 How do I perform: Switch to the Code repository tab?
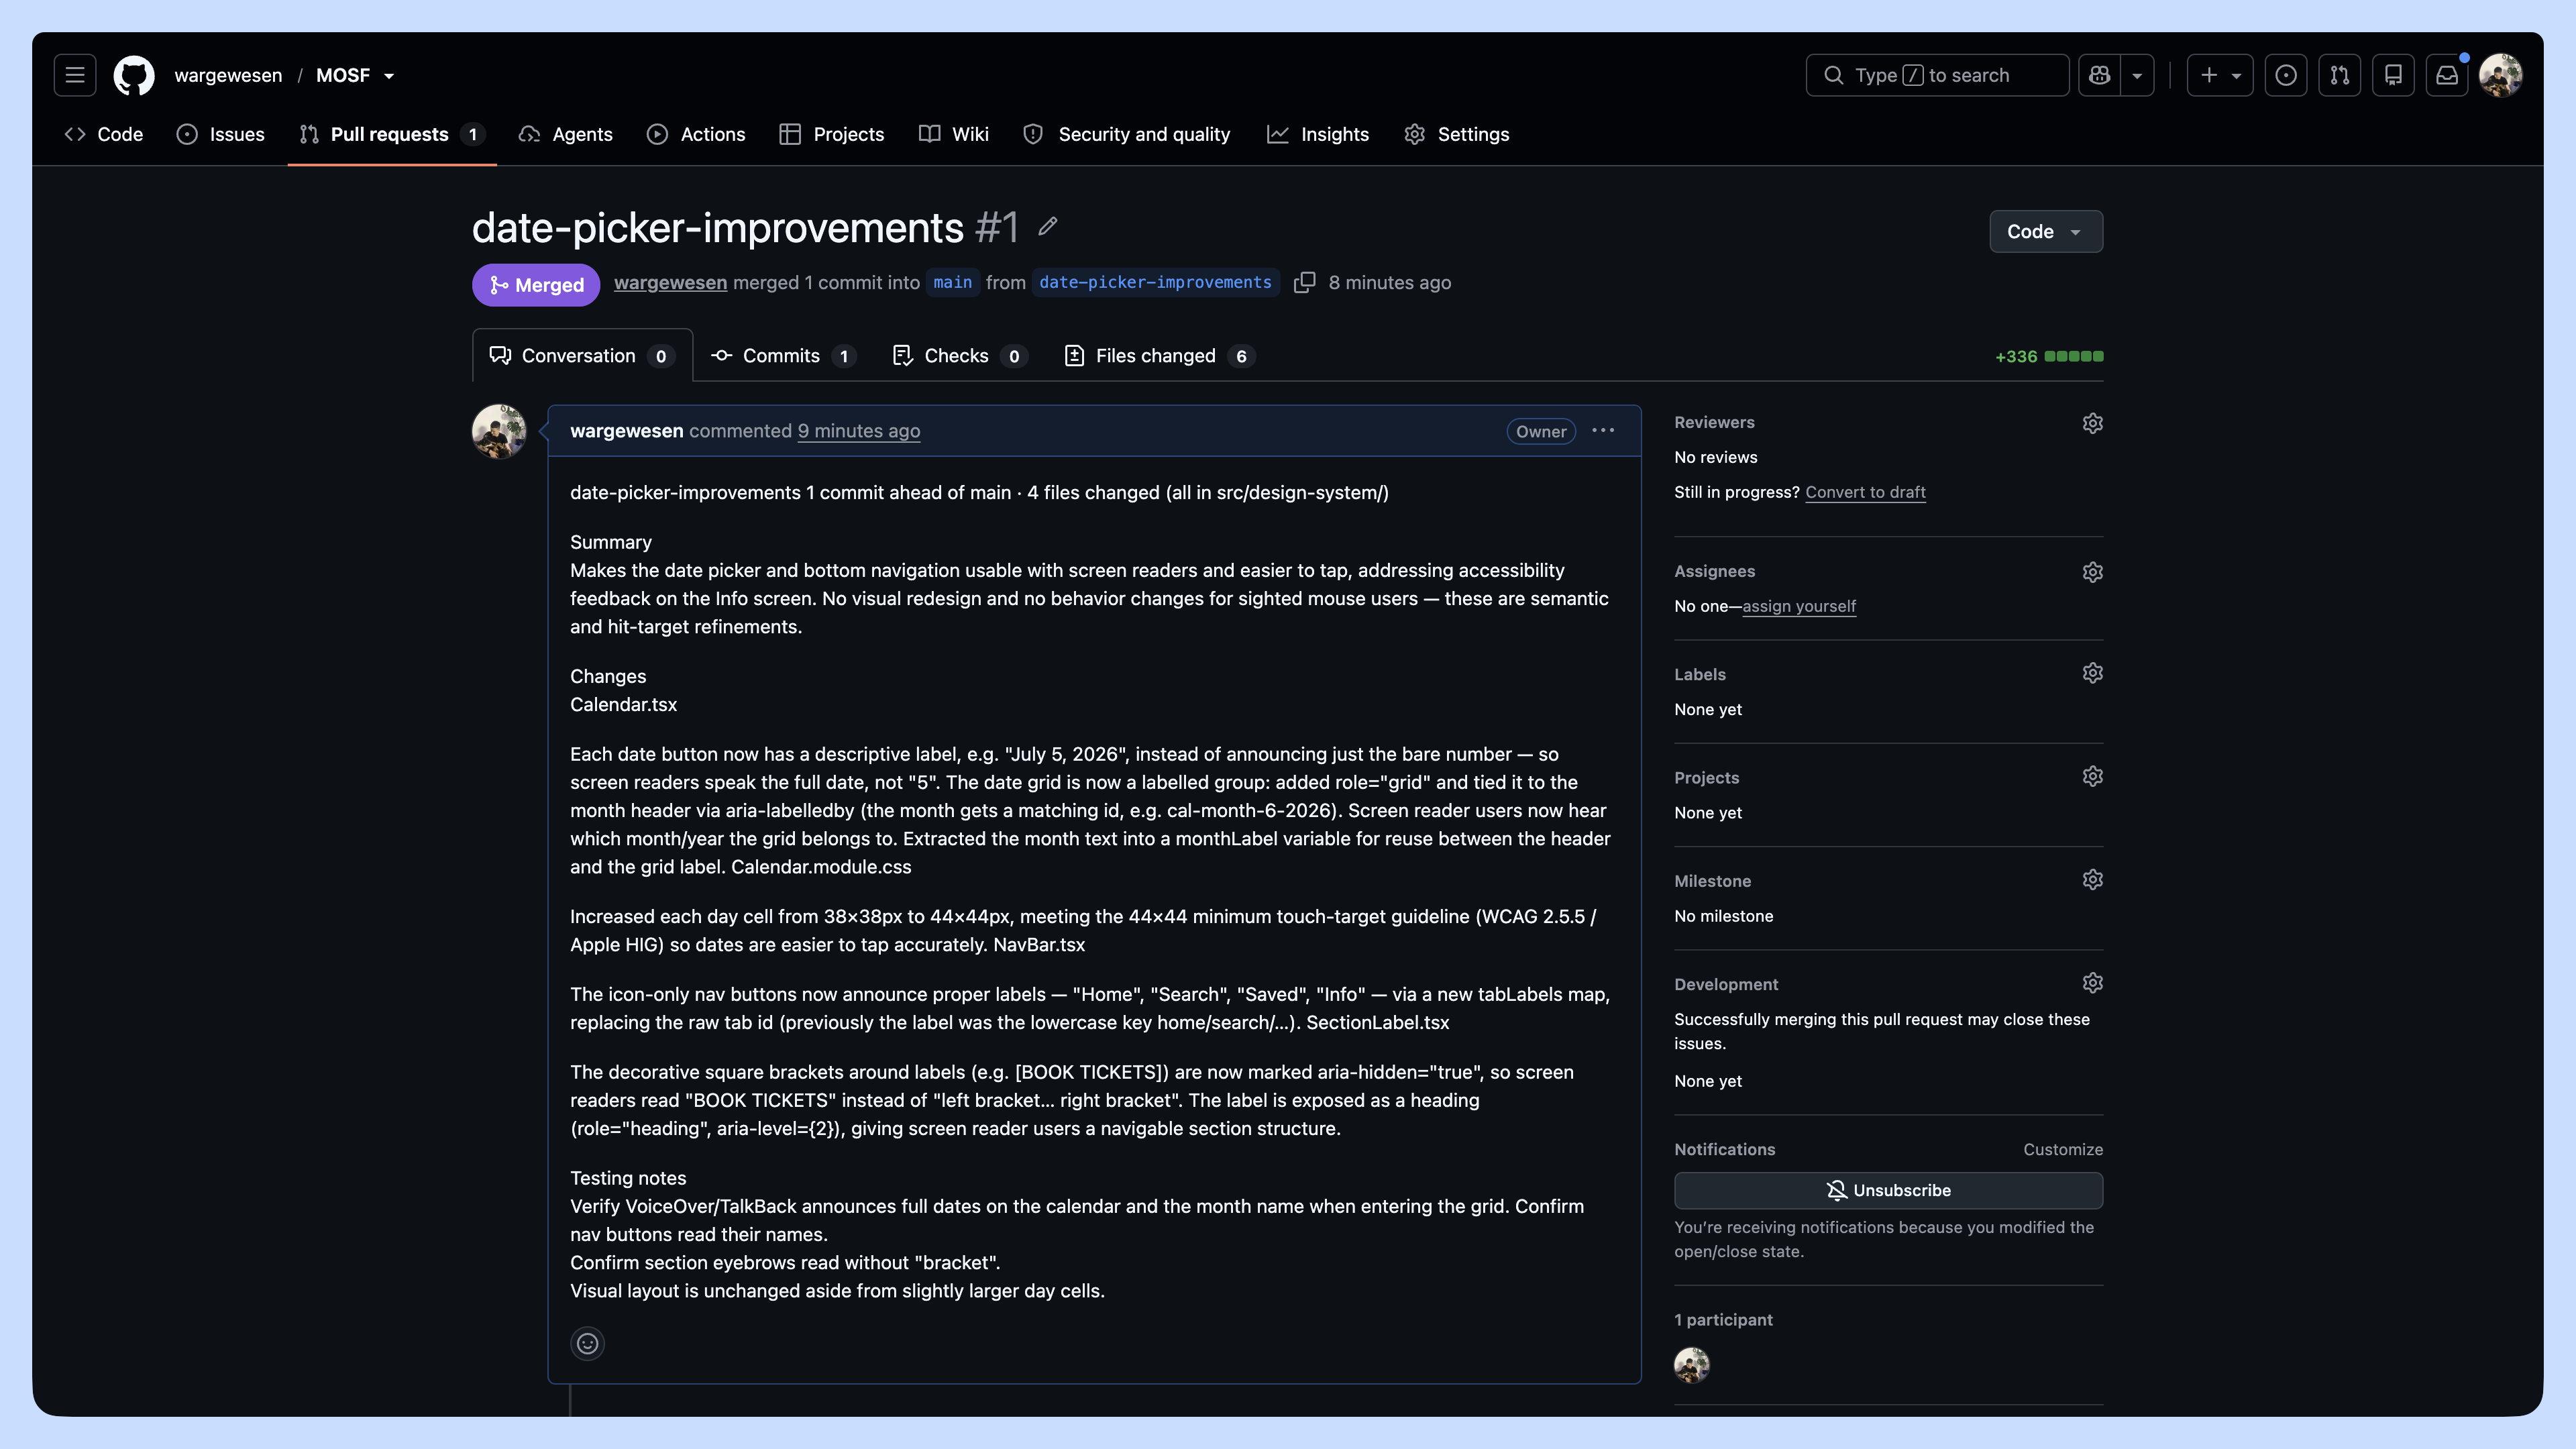(x=104, y=134)
